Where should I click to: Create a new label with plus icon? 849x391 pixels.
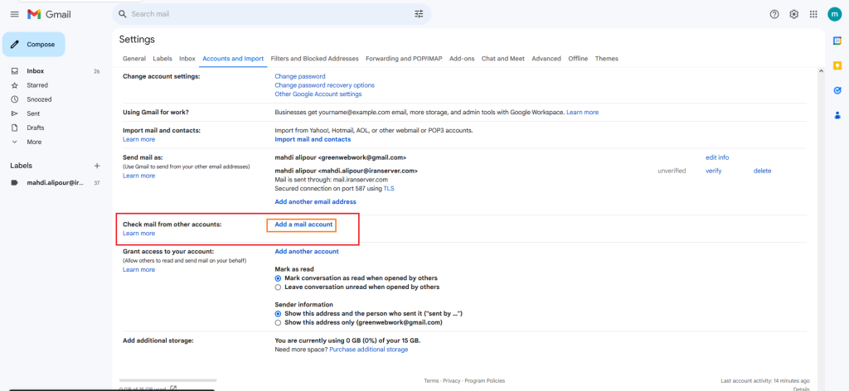coord(97,166)
